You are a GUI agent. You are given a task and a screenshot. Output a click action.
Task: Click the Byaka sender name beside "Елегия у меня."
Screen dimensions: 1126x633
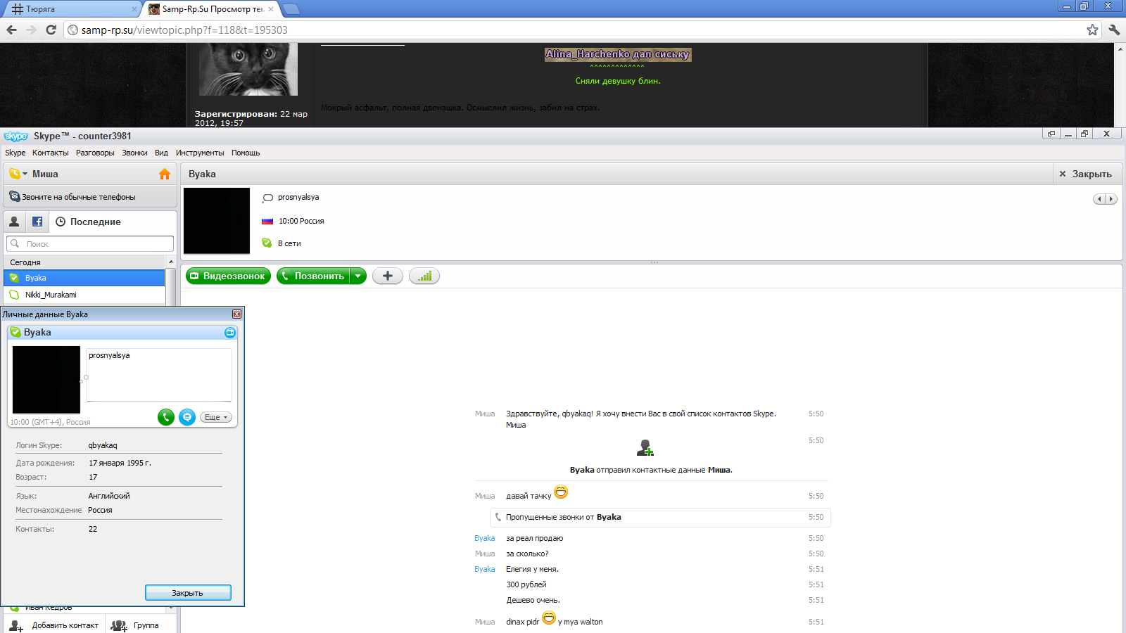point(484,569)
